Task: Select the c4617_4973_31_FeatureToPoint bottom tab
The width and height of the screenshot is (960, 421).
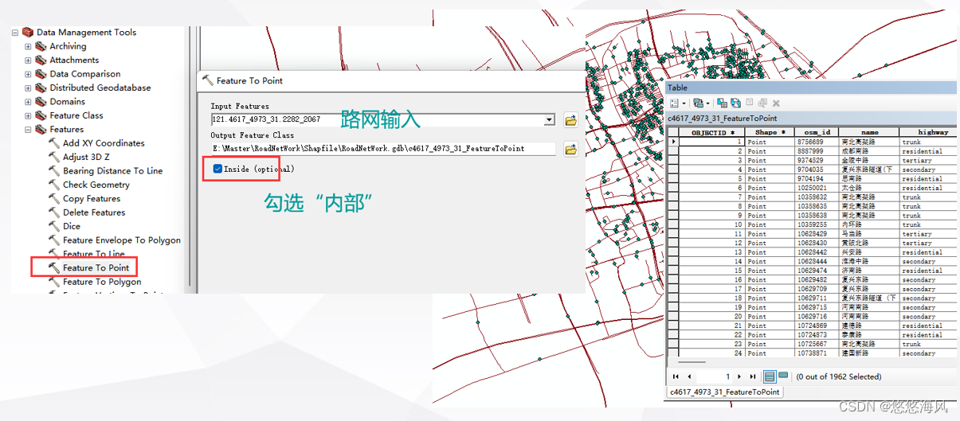Action: click(725, 392)
